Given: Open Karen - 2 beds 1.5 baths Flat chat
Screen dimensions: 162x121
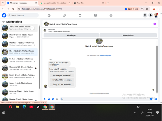Looking at the screenshot, I should point(19,76).
